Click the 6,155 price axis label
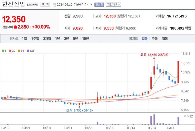The width and height of the screenshot is (195, 131). tap(185, 110)
